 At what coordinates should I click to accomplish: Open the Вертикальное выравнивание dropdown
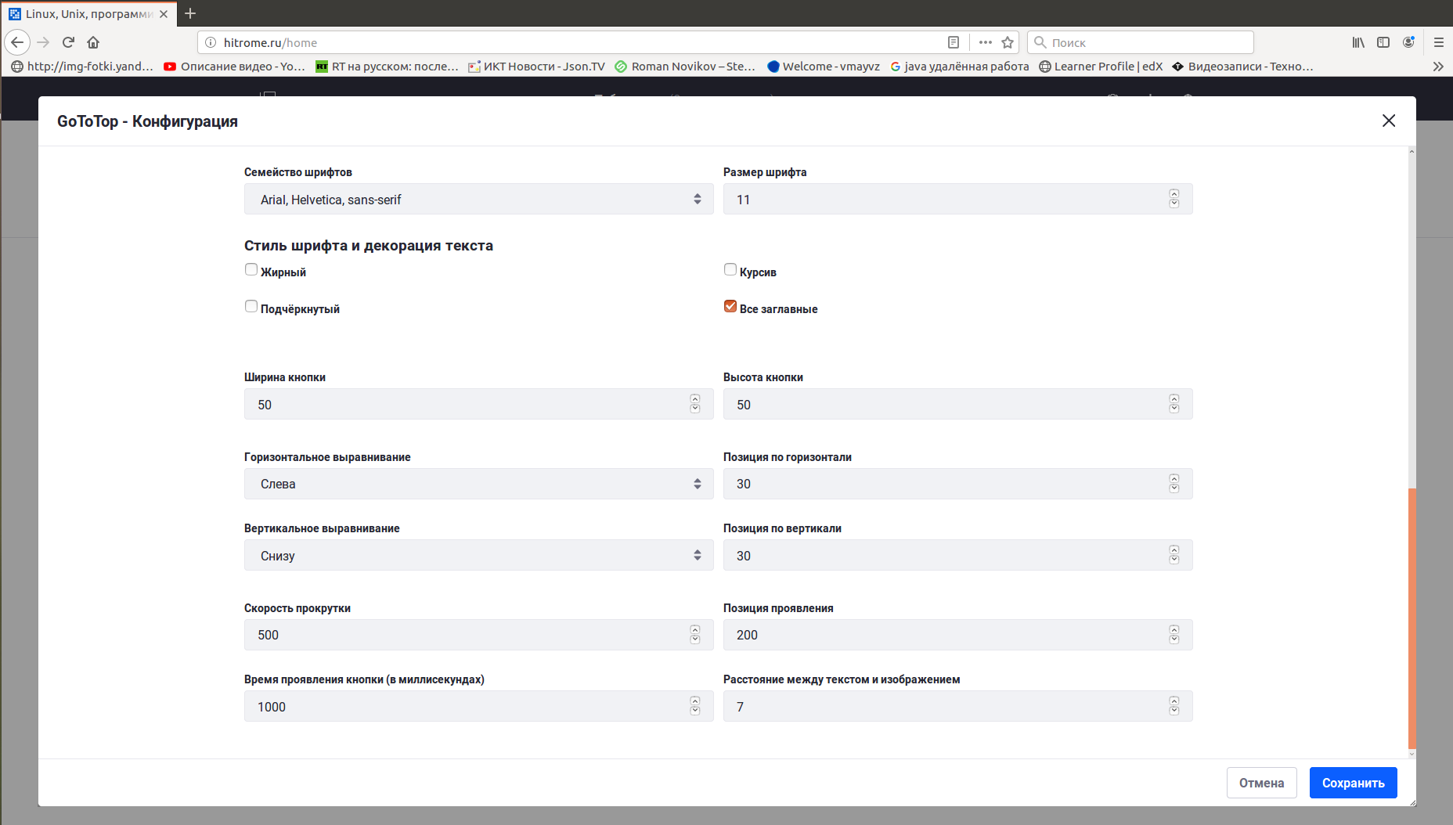[478, 556]
